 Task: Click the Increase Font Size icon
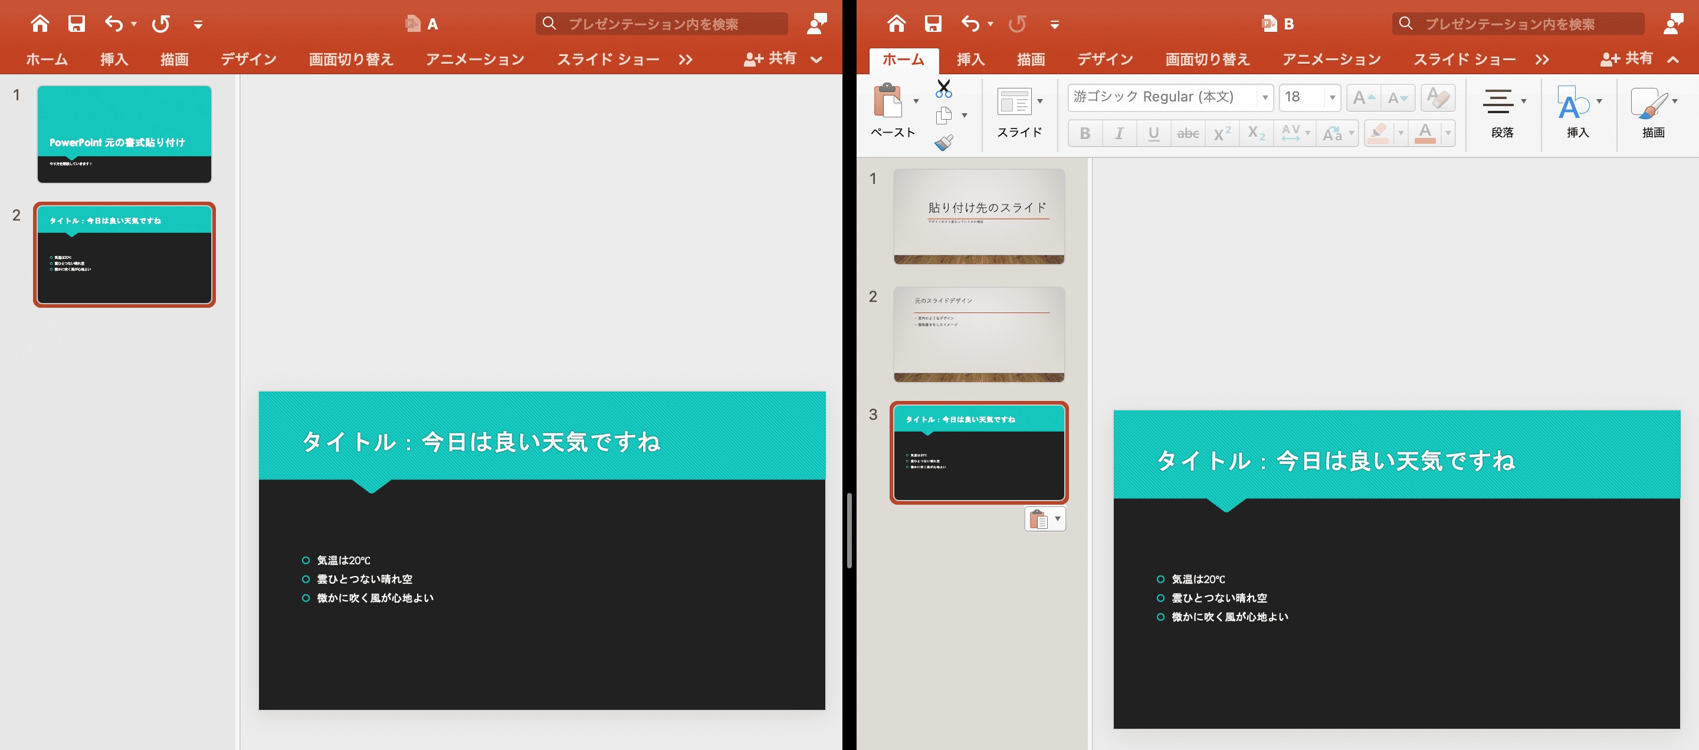1363,97
